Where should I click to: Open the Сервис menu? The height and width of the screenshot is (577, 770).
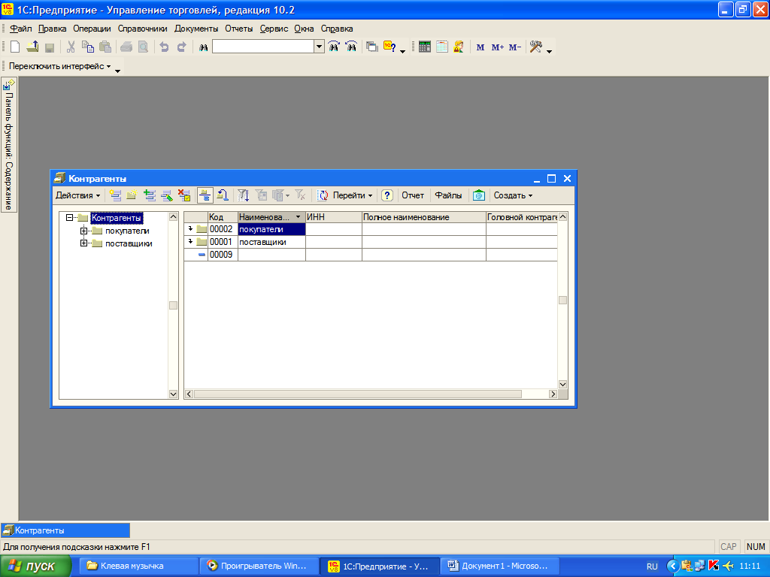[274, 29]
